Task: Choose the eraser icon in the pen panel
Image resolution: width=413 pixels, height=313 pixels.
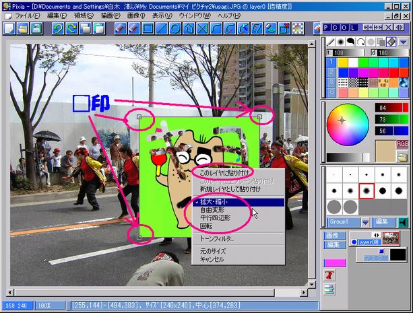Action: (391, 42)
